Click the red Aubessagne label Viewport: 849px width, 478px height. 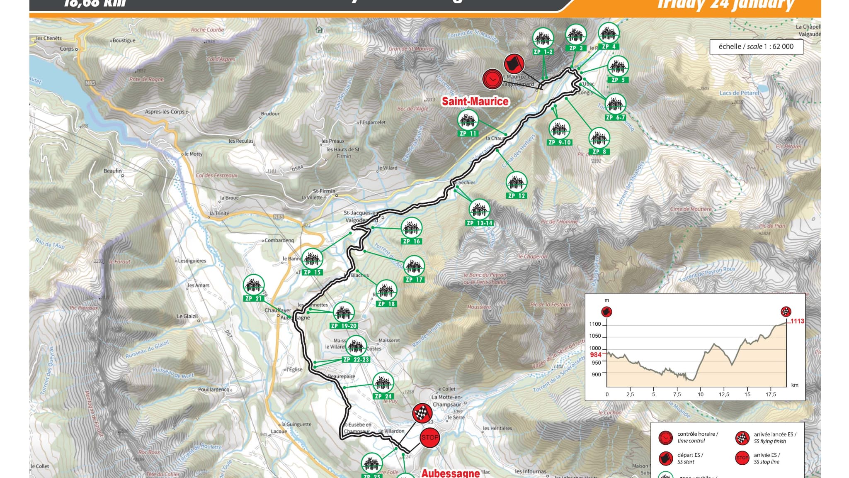point(451,473)
